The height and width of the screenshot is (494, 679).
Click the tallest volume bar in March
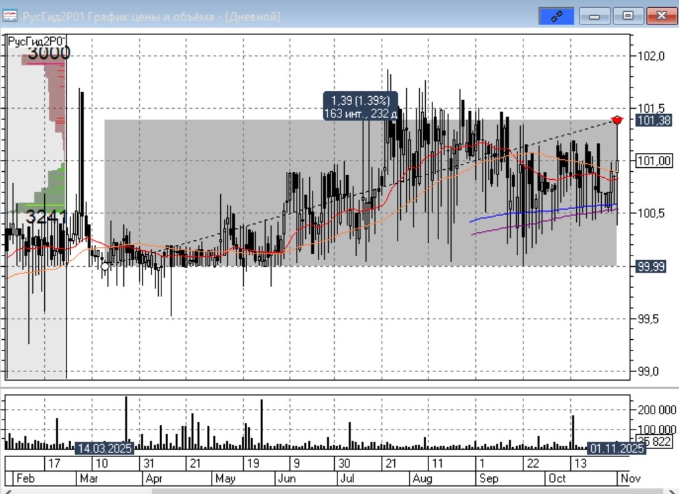tap(126, 422)
